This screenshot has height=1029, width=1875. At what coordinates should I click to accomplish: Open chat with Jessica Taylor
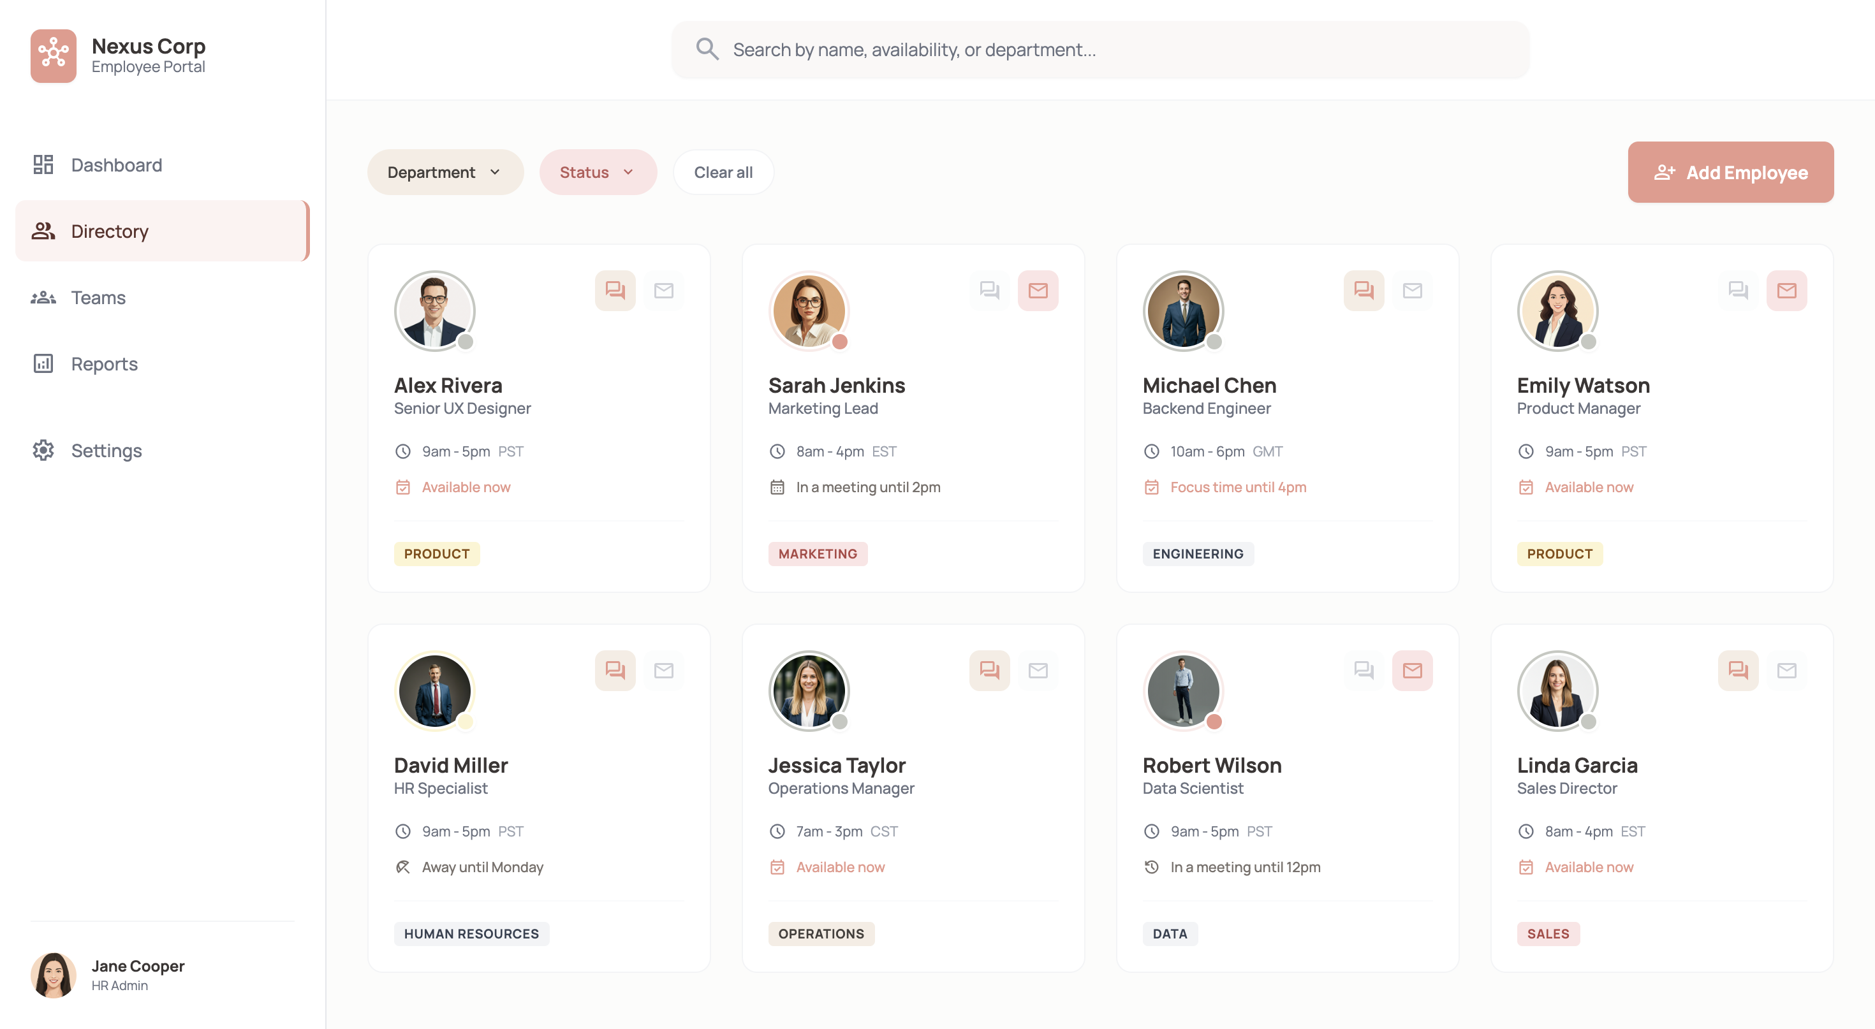click(989, 670)
